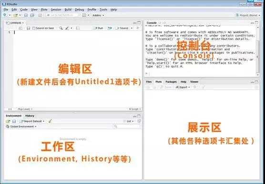Maximize the Files/Plots pane
Viewport: 265px width, 184px height.
(x=256, y=82)
